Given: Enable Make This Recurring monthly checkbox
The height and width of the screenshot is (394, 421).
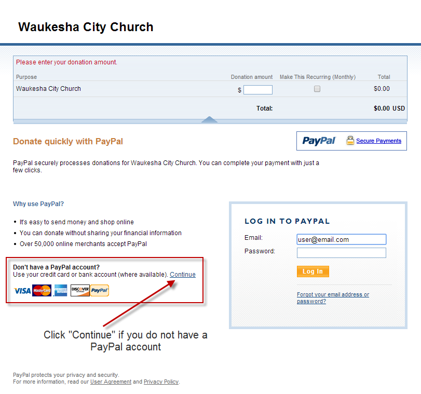Looking at the screenshot, I should pos(317,89).
